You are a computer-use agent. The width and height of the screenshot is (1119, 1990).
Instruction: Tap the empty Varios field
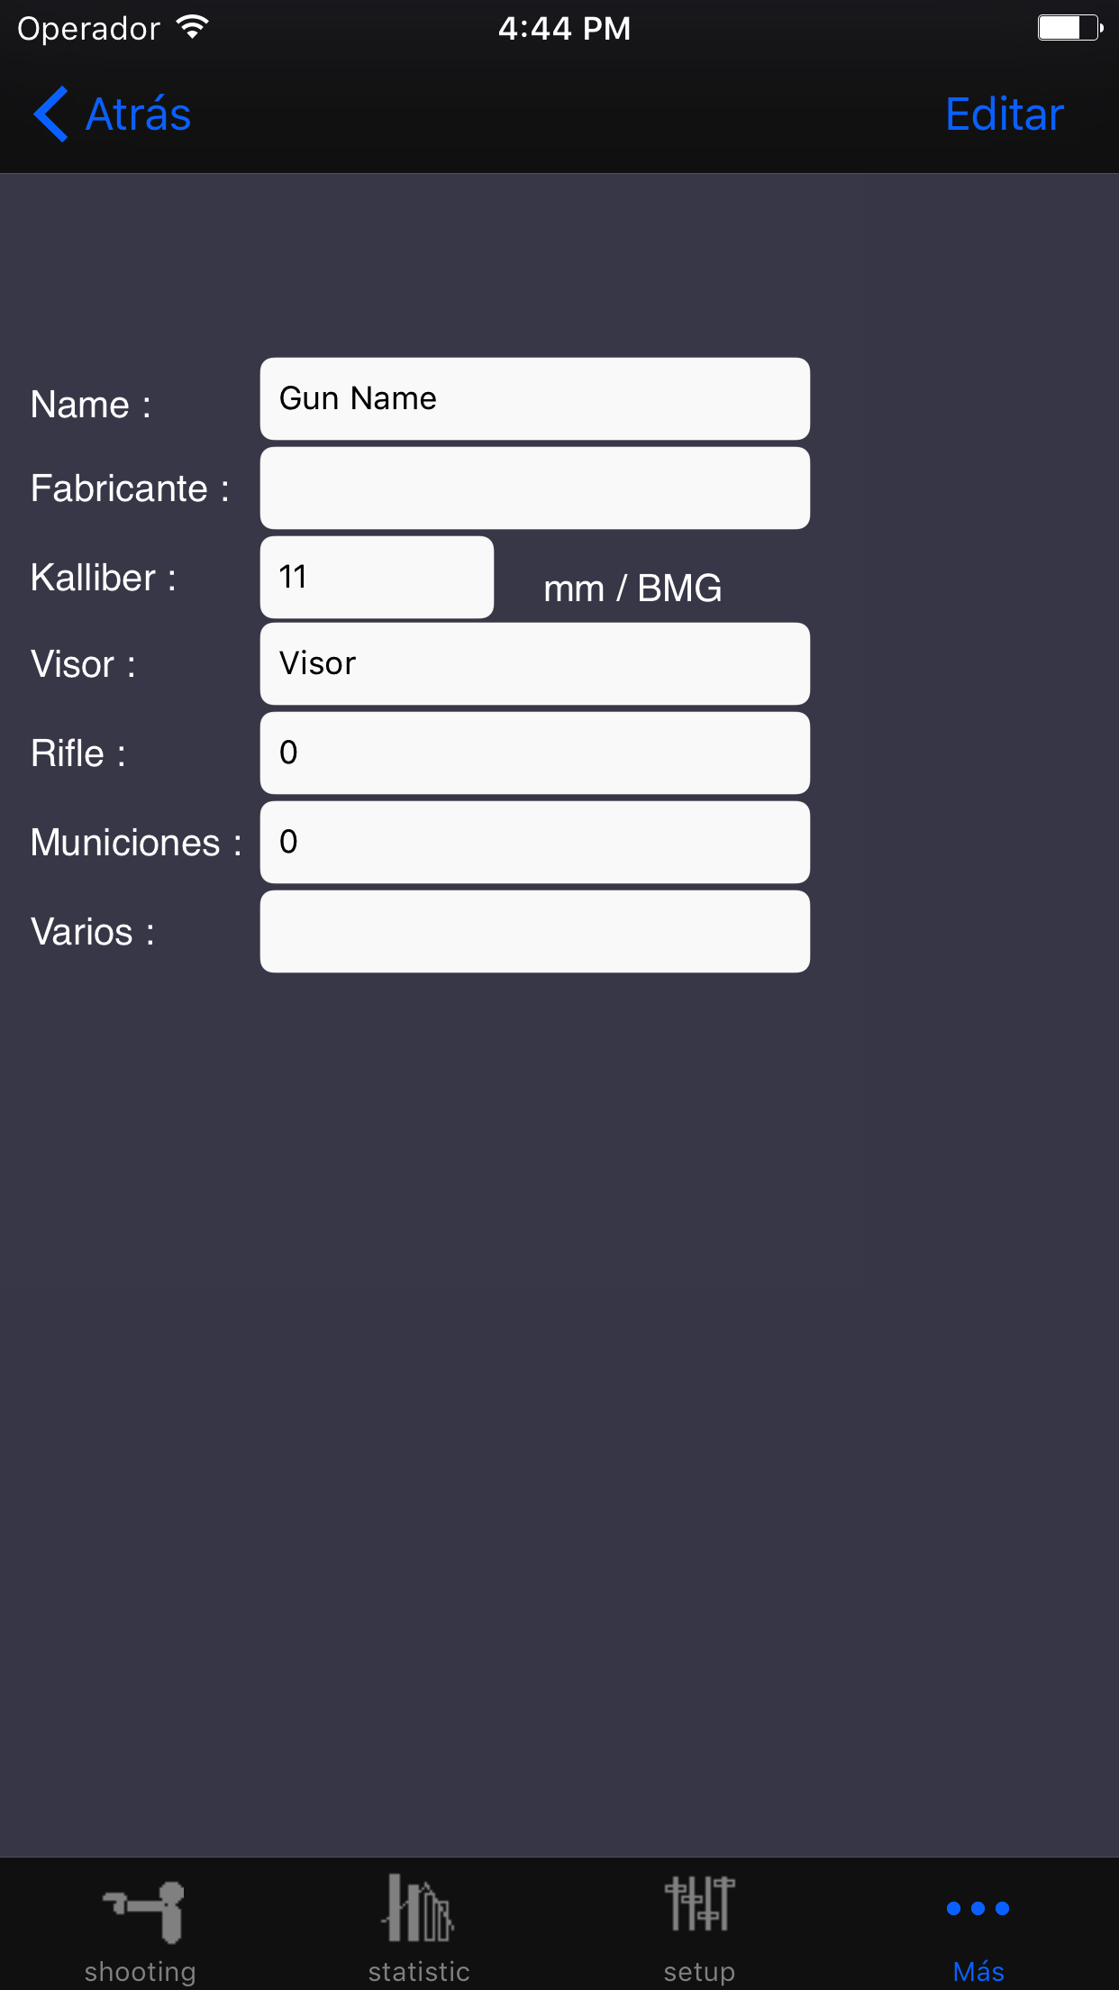point(534,932)
